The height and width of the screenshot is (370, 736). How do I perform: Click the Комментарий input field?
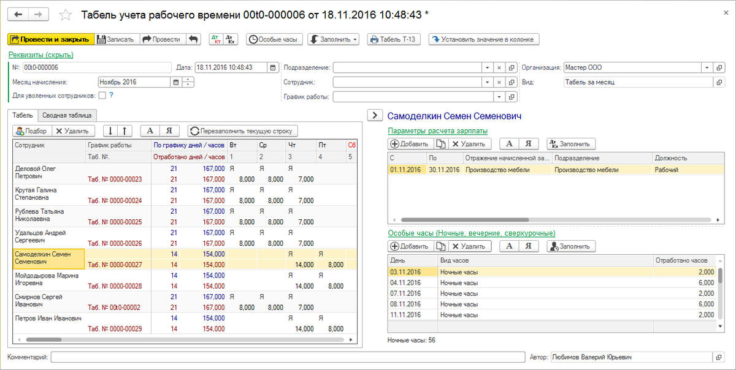[288, 357]
